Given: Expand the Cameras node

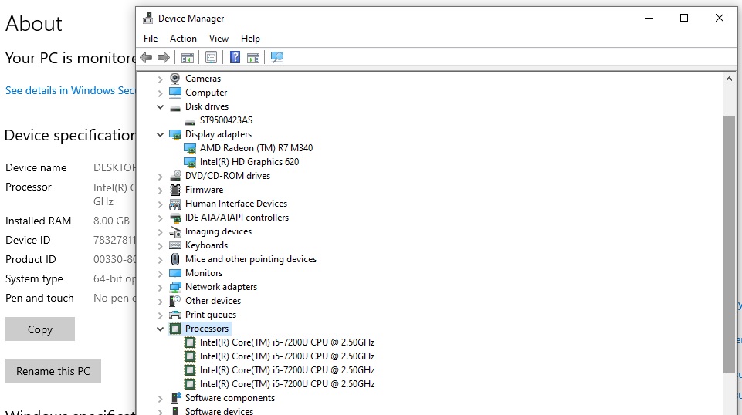Looking at the screenshot, I should [x=160, y=79].
